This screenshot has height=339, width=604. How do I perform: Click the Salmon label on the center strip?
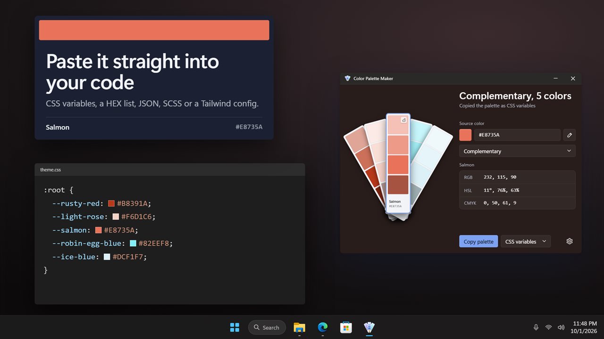[395, 202]
